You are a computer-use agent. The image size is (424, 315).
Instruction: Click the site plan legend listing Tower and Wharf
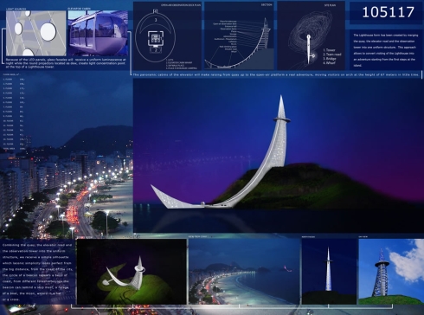click(x=332, y=56)
